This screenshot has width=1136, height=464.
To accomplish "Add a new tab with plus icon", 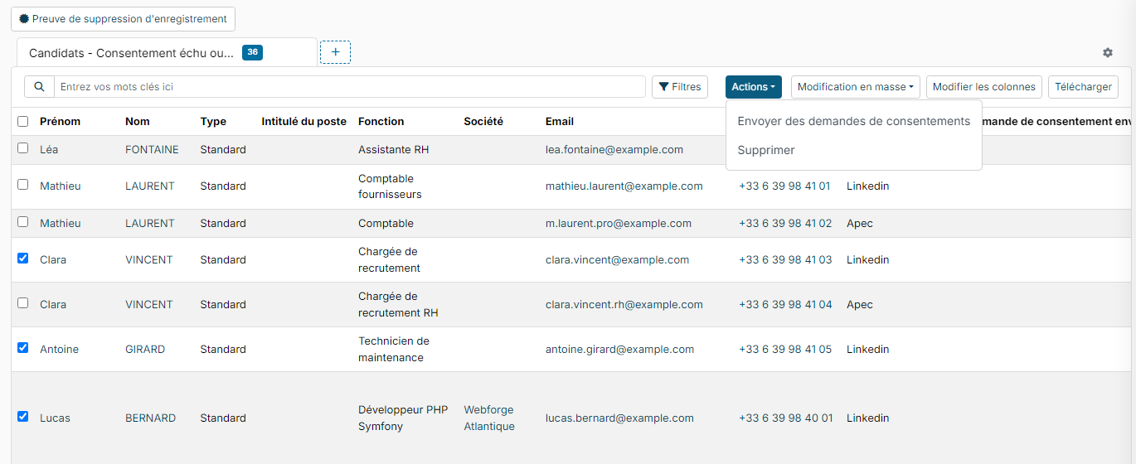I will pyautogui.click(x=335, y=52).
